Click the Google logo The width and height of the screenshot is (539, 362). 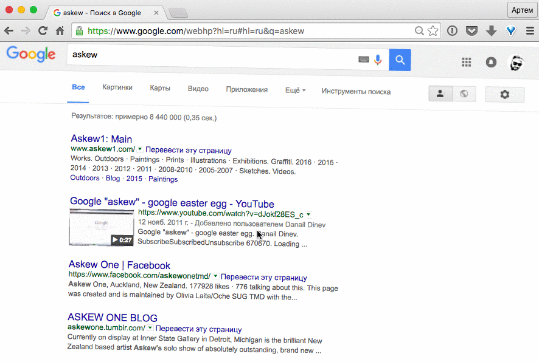[x=31, y=54]
